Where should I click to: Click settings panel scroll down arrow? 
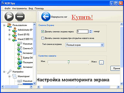(x=121, y=83)
